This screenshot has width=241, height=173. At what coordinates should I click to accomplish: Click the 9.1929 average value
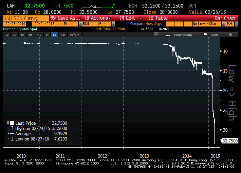[x=61, y=134]
